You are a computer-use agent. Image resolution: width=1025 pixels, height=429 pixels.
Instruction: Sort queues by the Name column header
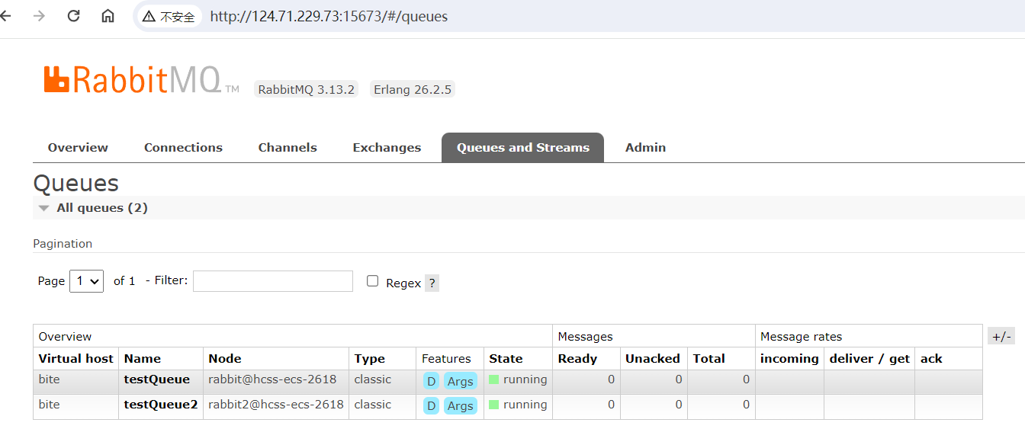click(143, 359)
